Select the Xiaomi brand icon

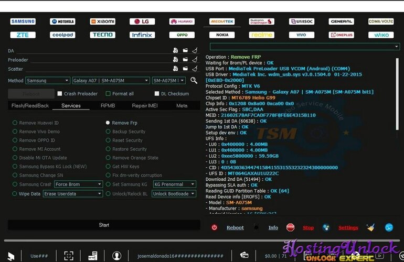point(102,21)
